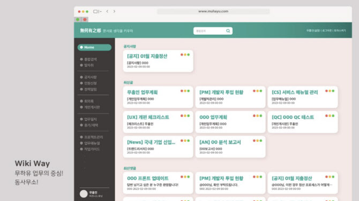The height and width of the screenshot is (201, 359).
Task: Click the 최신글 section heading
Action: pyautogui.click(x=128, y=82)
